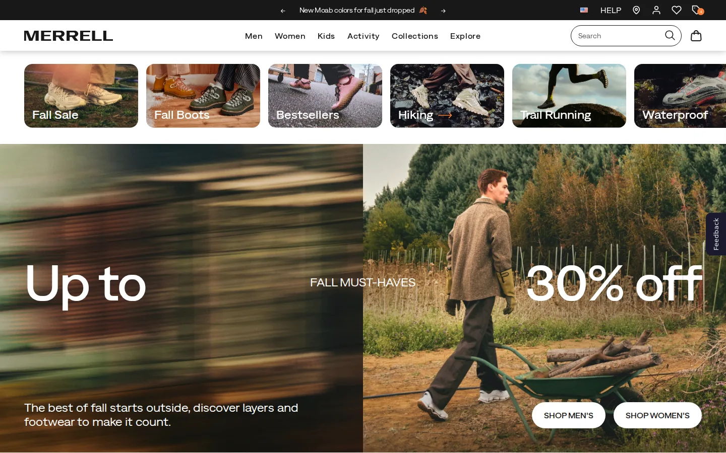This screenshot has width=726, height=453.
Task: Open the Women menu
Action: [290, 36]
